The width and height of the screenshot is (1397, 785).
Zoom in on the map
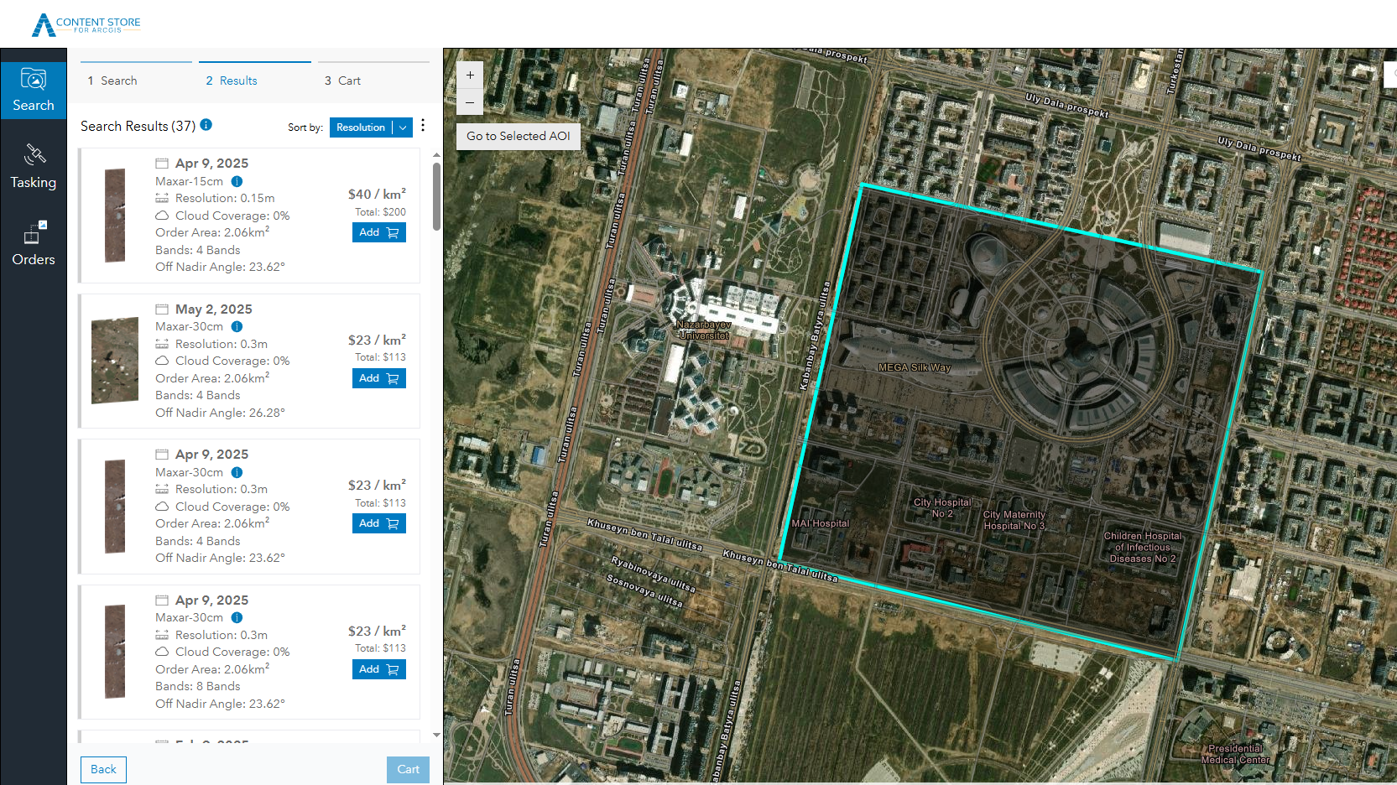pos(470,75)
